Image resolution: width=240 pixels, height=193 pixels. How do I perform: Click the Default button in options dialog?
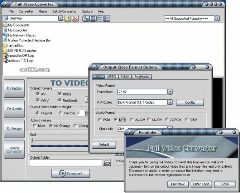[104, 145]
